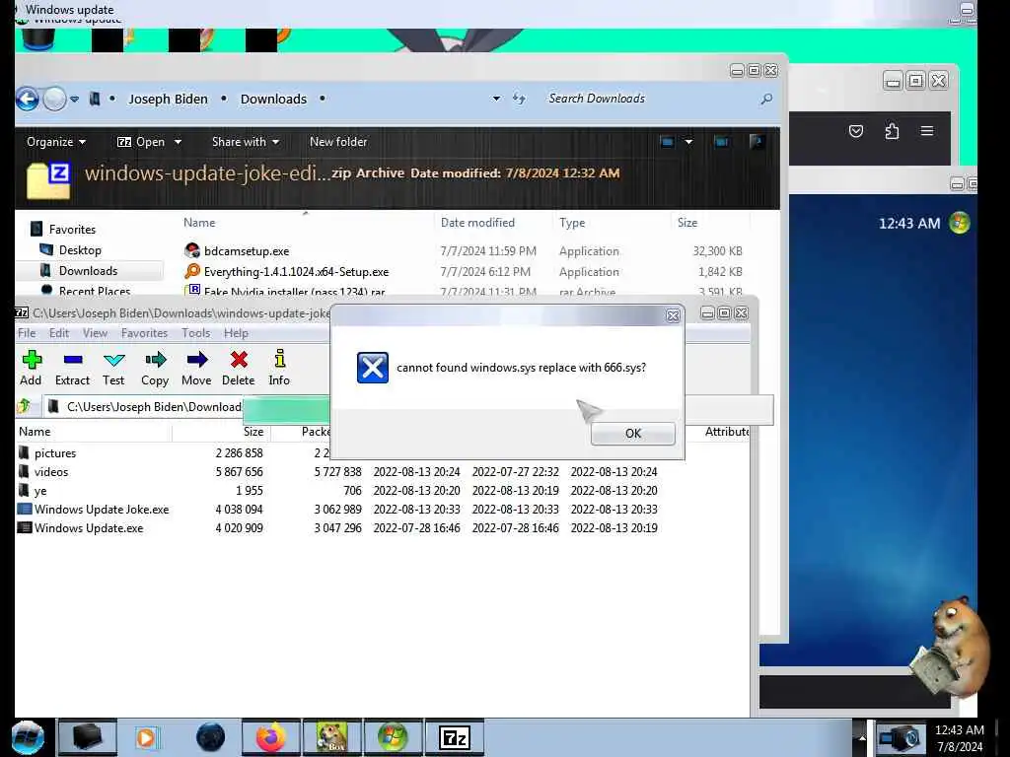Click the camera recorder tray icon

900,737
